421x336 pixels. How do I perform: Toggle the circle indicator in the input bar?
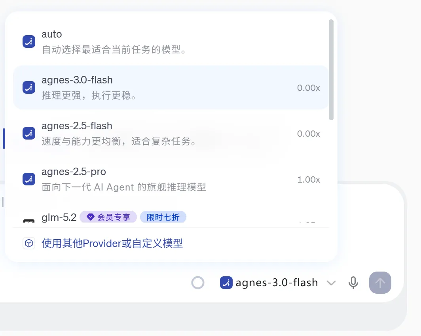[x=198, y=283]
